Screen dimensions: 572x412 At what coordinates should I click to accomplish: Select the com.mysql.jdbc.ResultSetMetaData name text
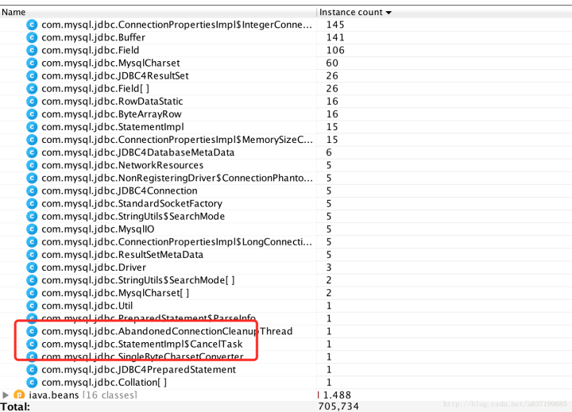(x=122, y=255)
